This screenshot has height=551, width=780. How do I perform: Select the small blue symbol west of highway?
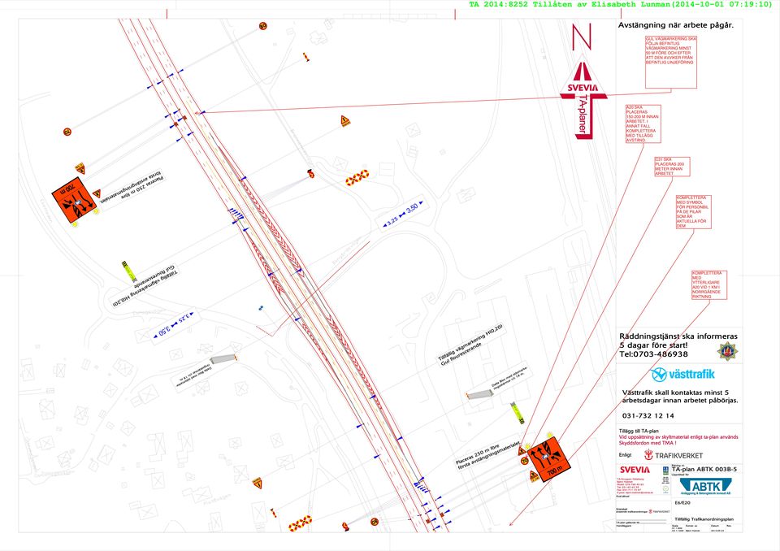261,308
